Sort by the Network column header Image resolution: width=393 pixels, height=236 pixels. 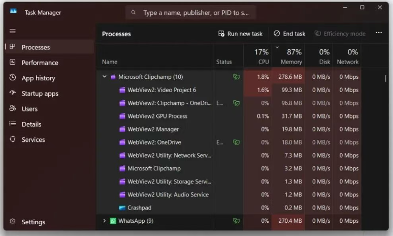[347, 56]
